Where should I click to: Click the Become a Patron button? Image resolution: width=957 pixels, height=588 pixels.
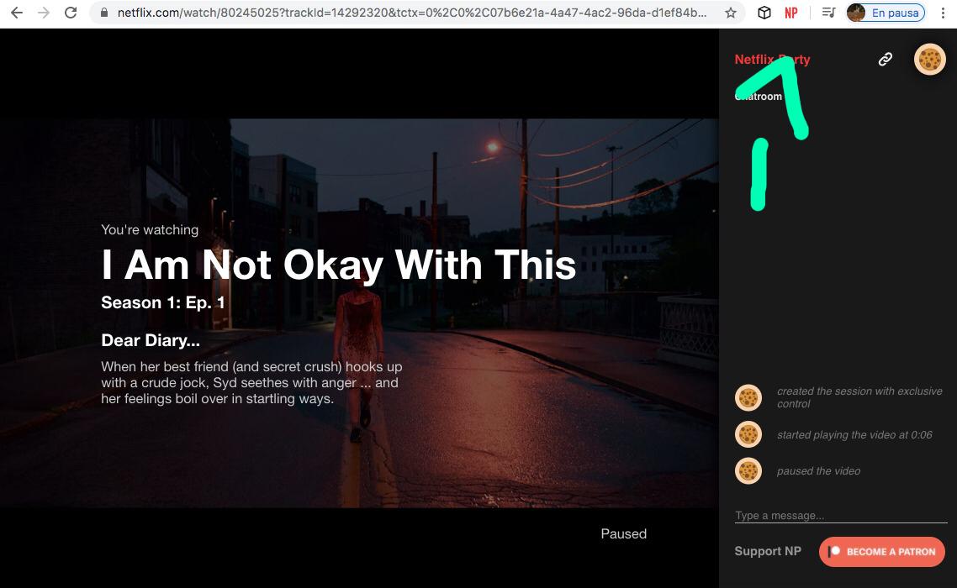881,552
